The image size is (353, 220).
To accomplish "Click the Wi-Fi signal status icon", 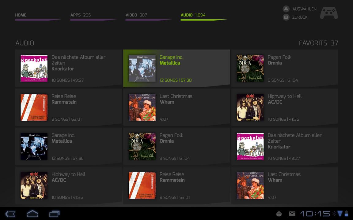I will pos(340,214).
